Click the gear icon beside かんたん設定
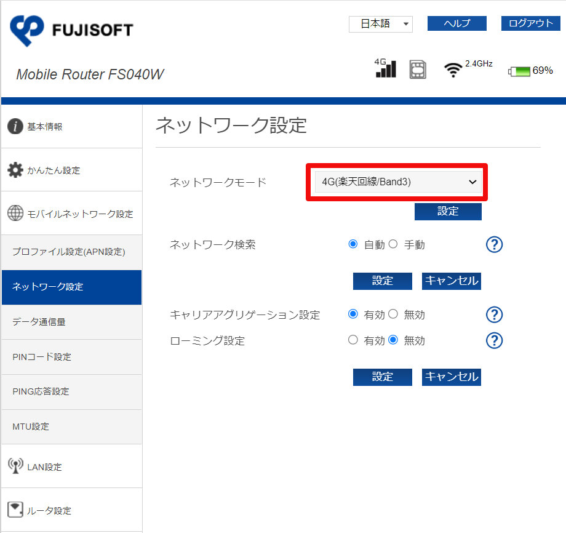The width and height of the screenshot is (566, 533). [15, 170]
